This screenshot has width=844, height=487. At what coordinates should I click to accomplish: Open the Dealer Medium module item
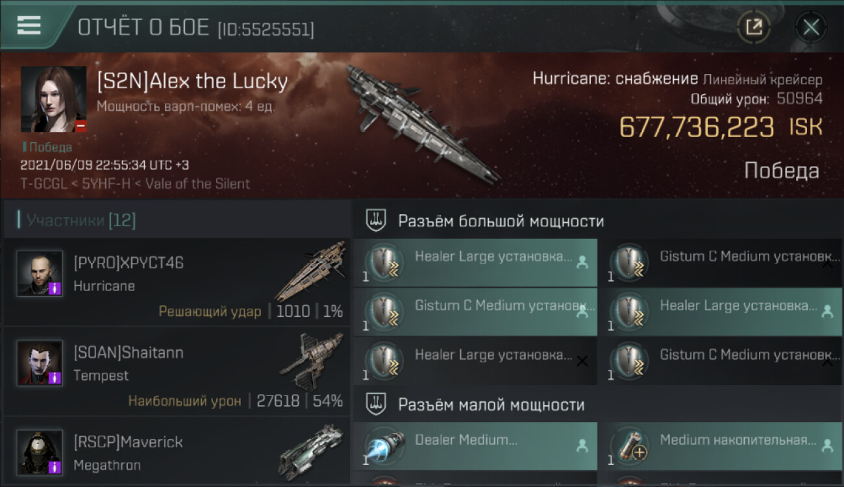475,446
